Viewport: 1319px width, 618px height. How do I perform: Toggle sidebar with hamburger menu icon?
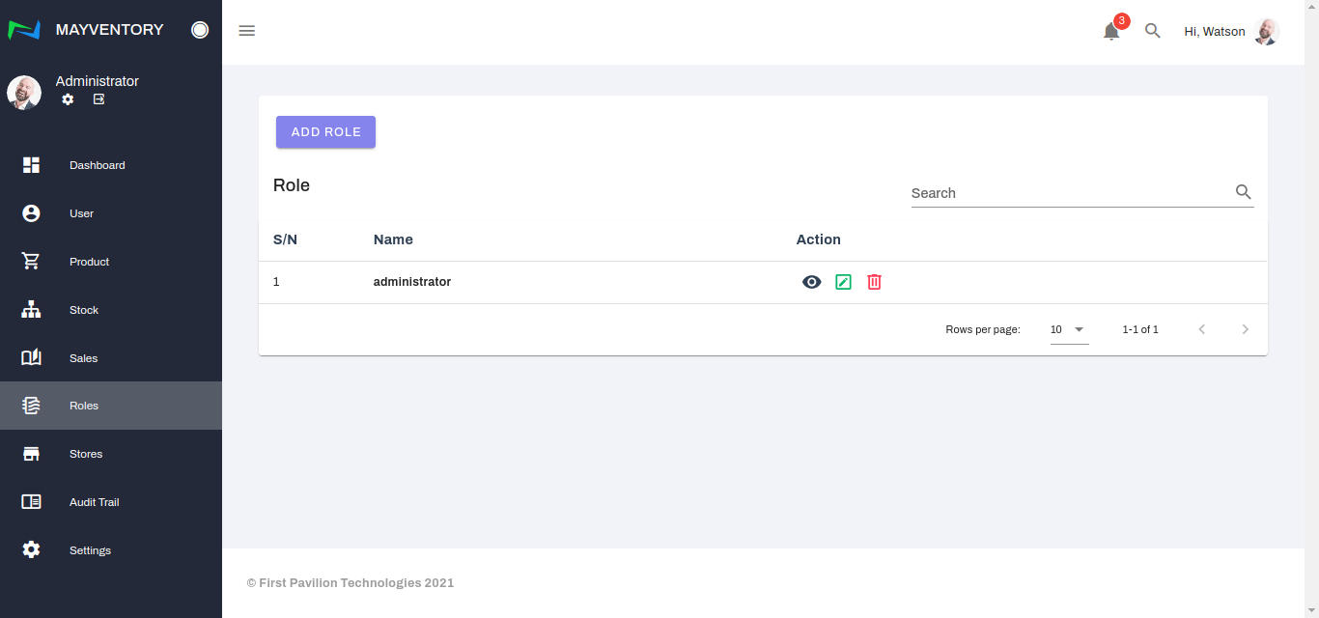(x=247, y=31)
